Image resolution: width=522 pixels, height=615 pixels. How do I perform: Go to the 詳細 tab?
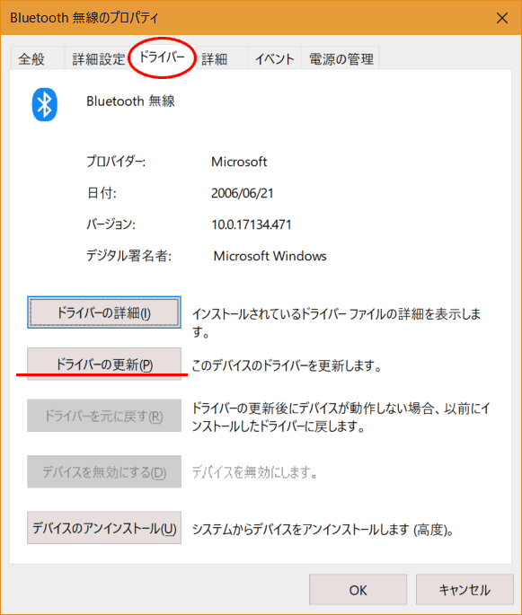[x=215, y=59]
